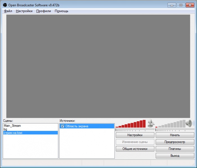Open the Помощь menu

61,11
